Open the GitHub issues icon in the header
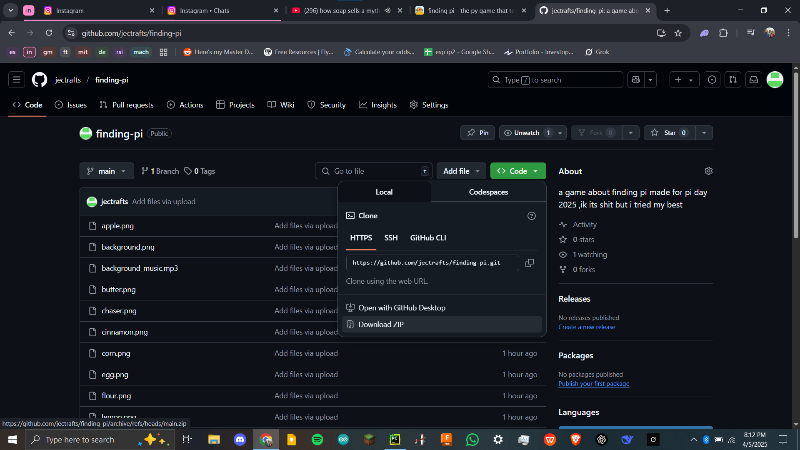 [712, 80]
